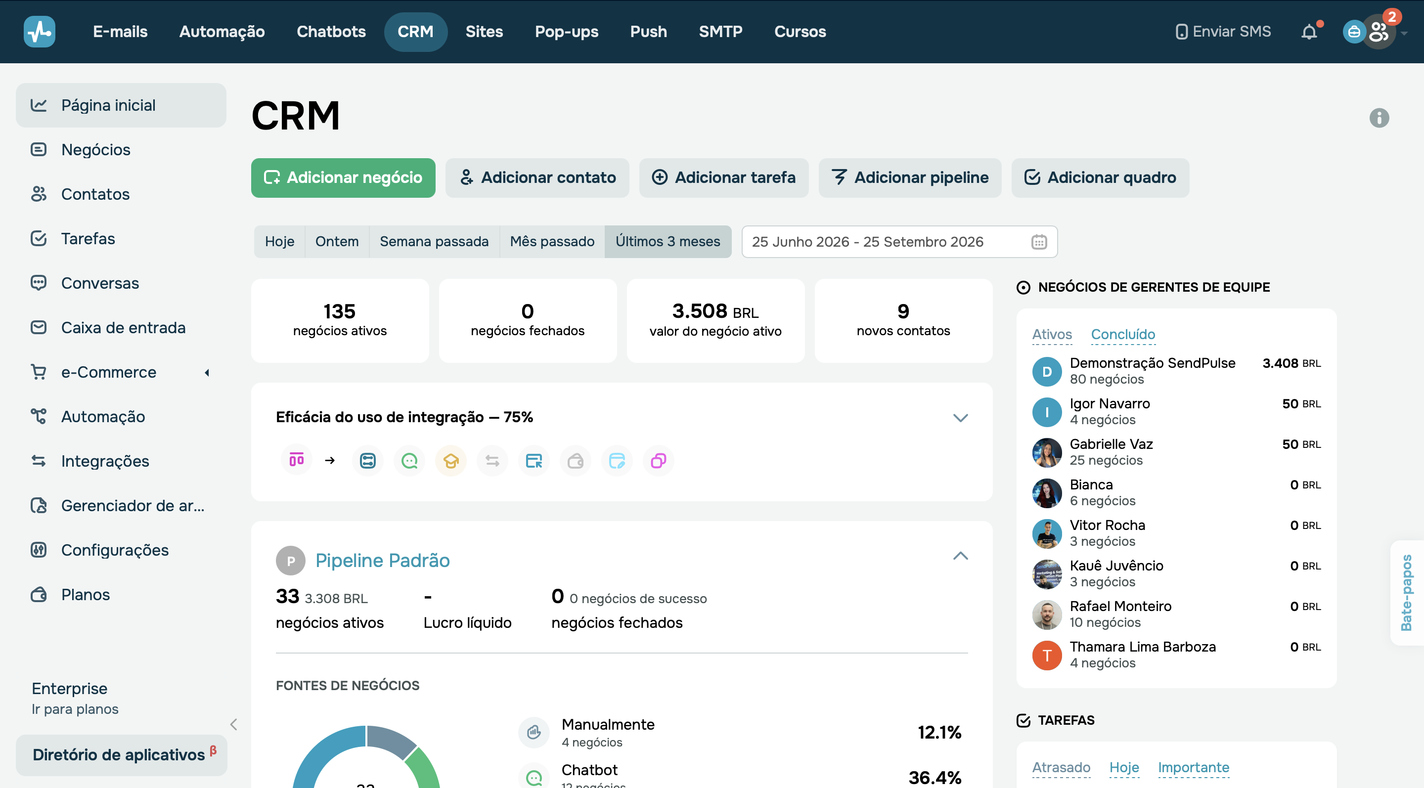Open calendar icon in date range field
Screen dimensions: 1424x788
coord(1039,241)
